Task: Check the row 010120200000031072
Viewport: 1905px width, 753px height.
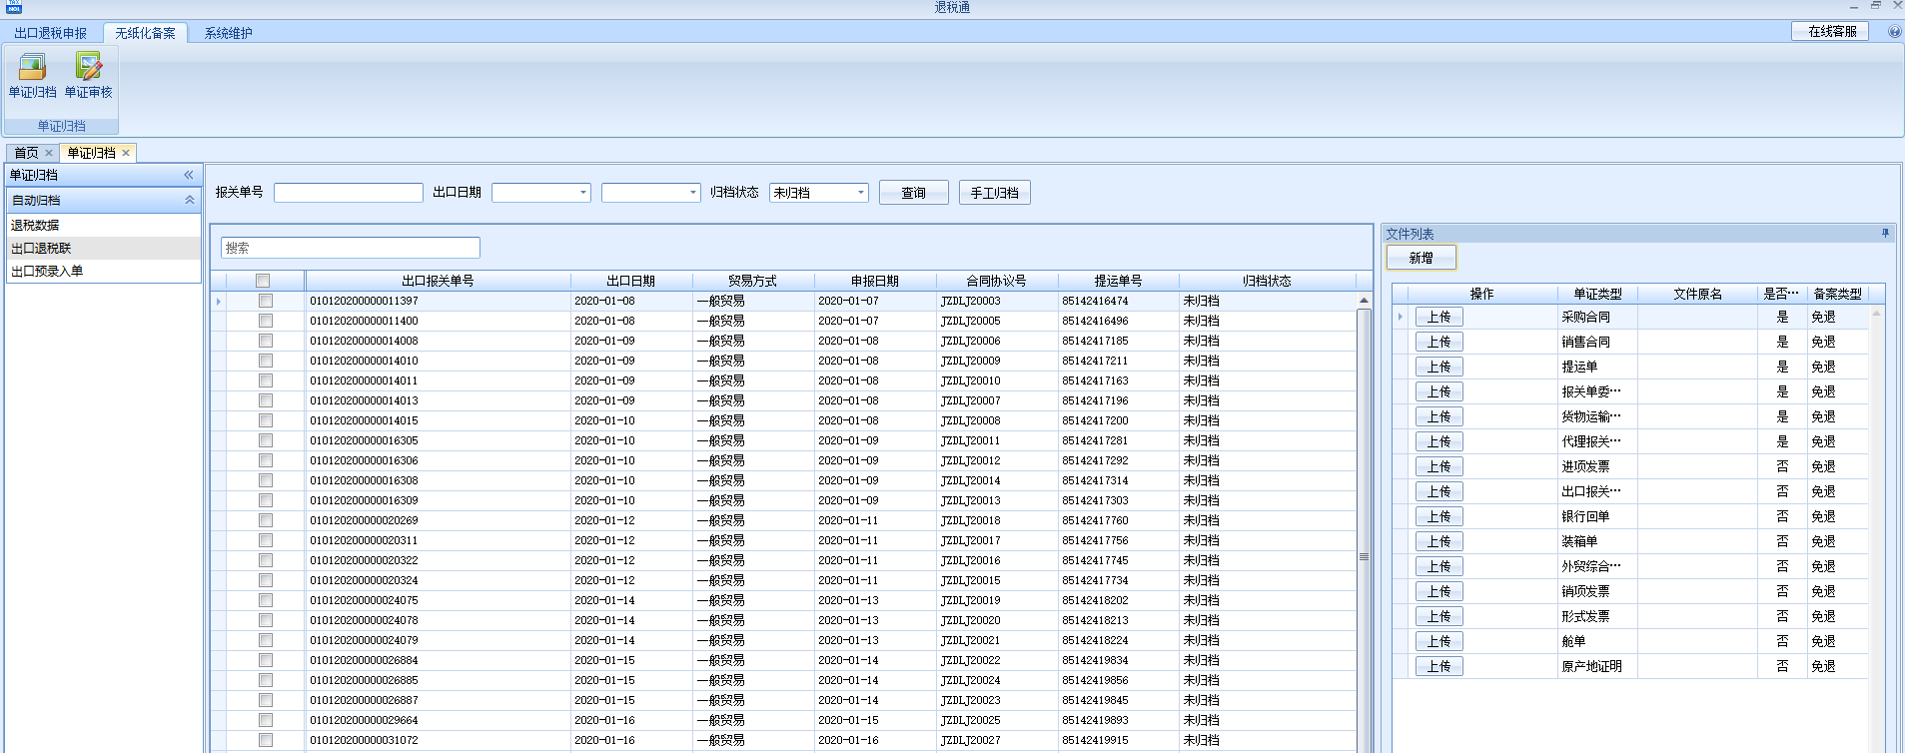Action: coord(266,740)
